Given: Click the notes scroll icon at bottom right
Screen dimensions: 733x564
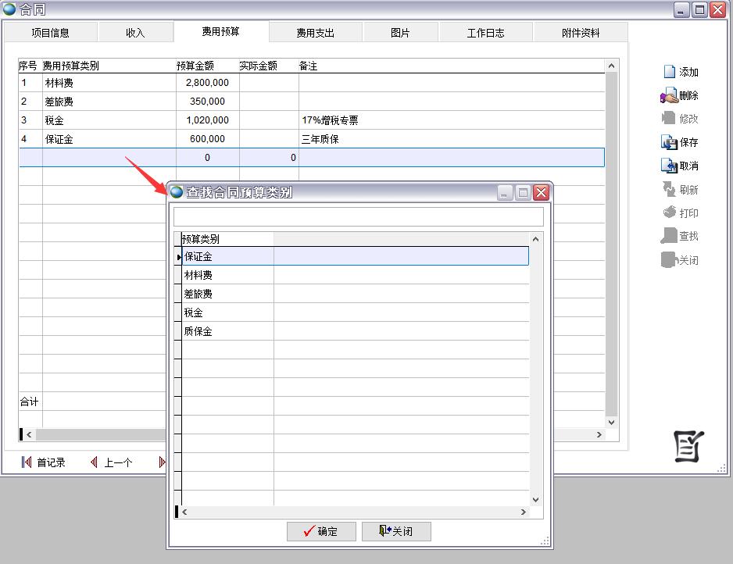Looking at the screenshot, I should pyautogui.click(x=689, y=446).
